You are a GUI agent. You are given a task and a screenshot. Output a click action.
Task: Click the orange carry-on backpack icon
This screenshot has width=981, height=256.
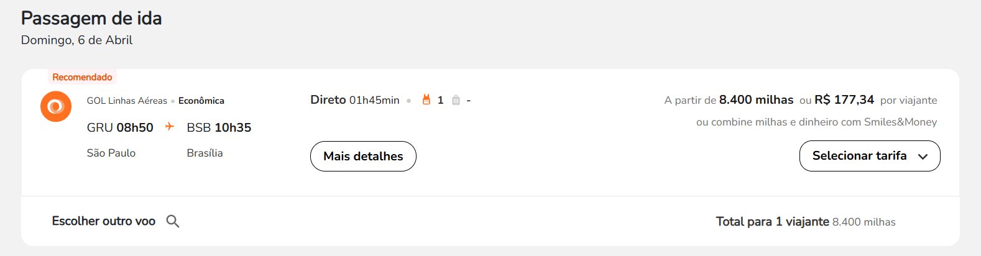click(426, 99)
